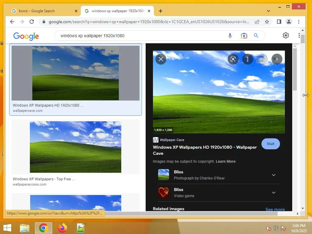Image resolution: width=312 pixels, height=234 pixels.
Task: Bookmark this page with star icon
Action: [x=267, y=22]
